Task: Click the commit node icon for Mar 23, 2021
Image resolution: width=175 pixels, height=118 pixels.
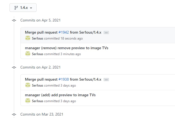Action: 14,115
